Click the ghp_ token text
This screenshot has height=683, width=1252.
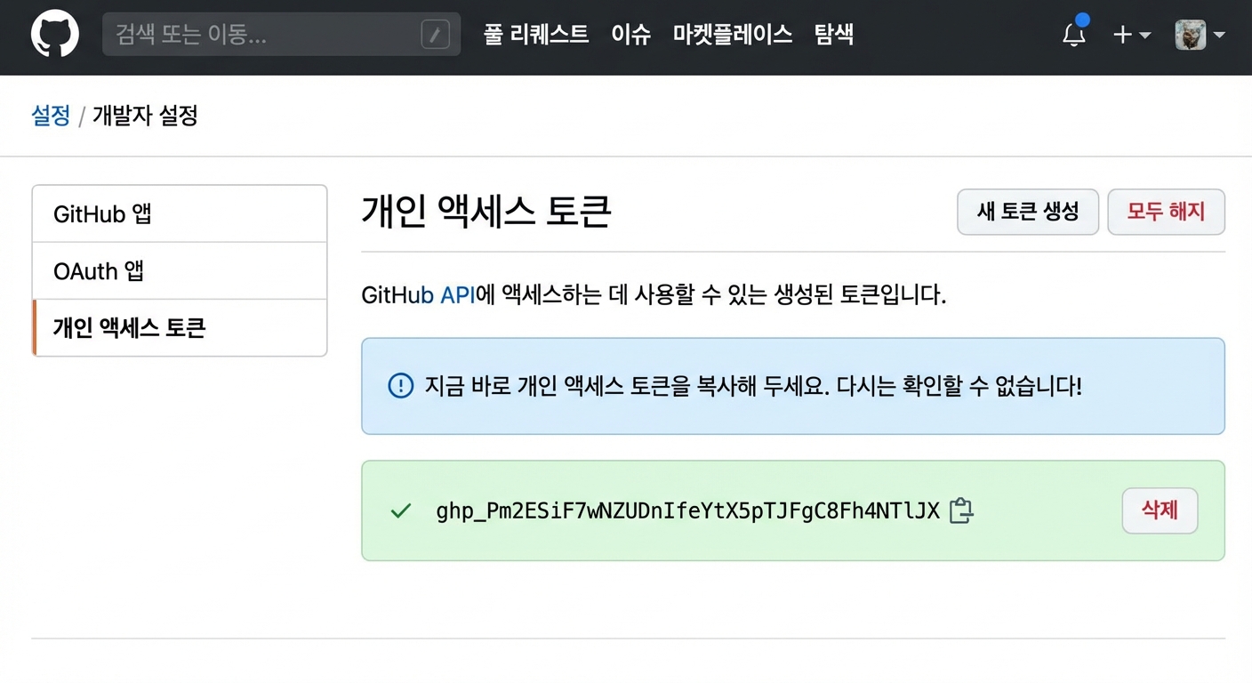coord(688,510)
